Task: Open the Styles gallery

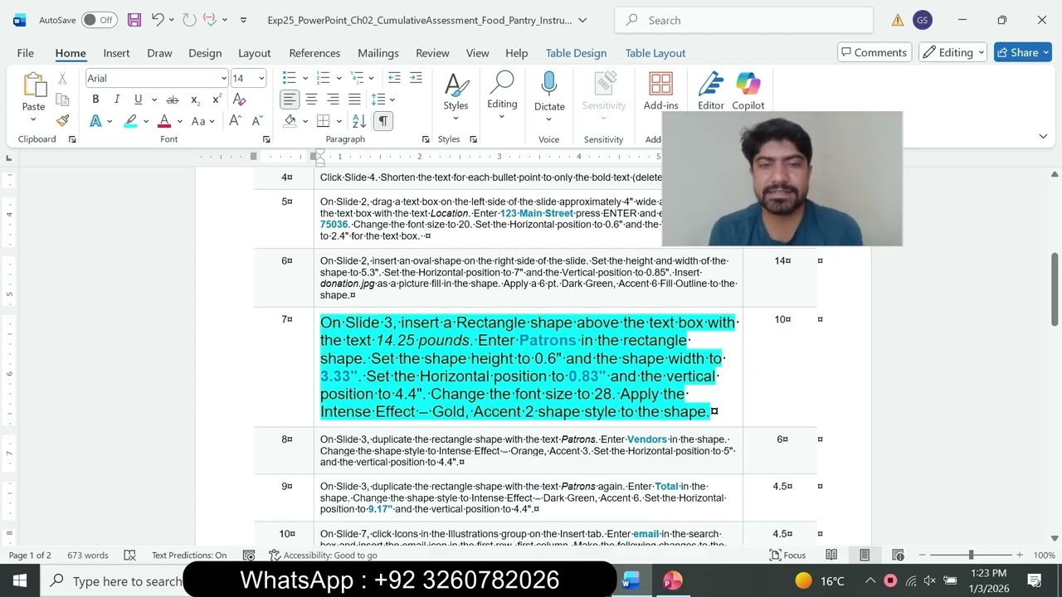Action: click(x=455, y=96)
